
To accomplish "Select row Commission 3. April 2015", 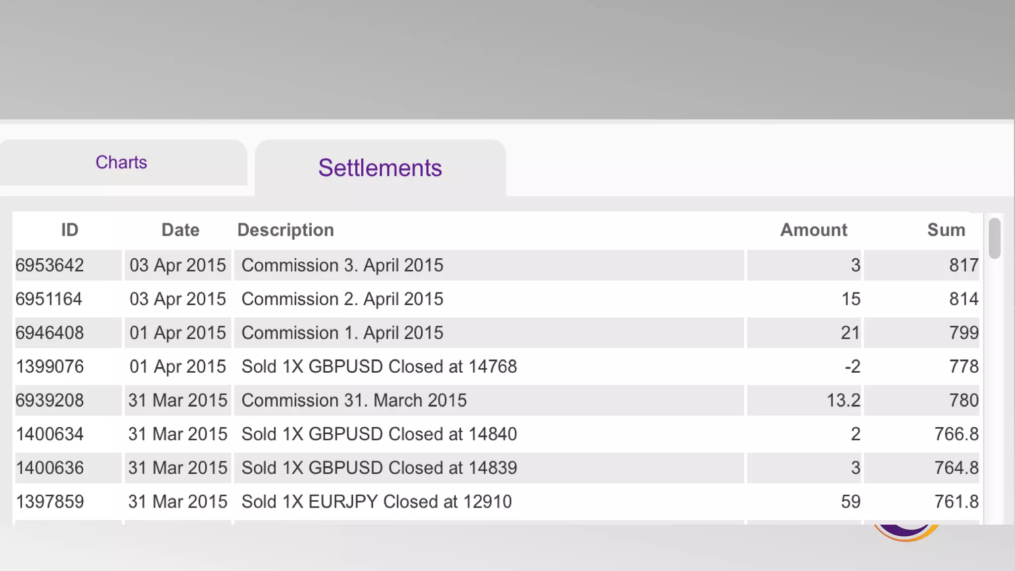I will (x=342, y=265).
